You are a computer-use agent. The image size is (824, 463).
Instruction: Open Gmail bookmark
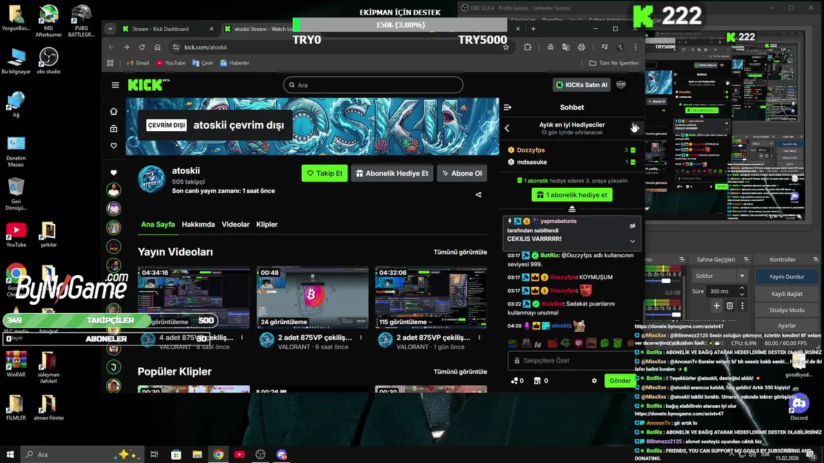click(x=138, y=63)
